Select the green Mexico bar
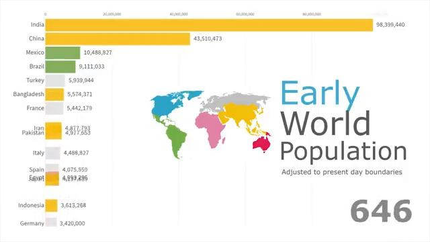Screen dimensions: 430x242 tap(62, 52)
